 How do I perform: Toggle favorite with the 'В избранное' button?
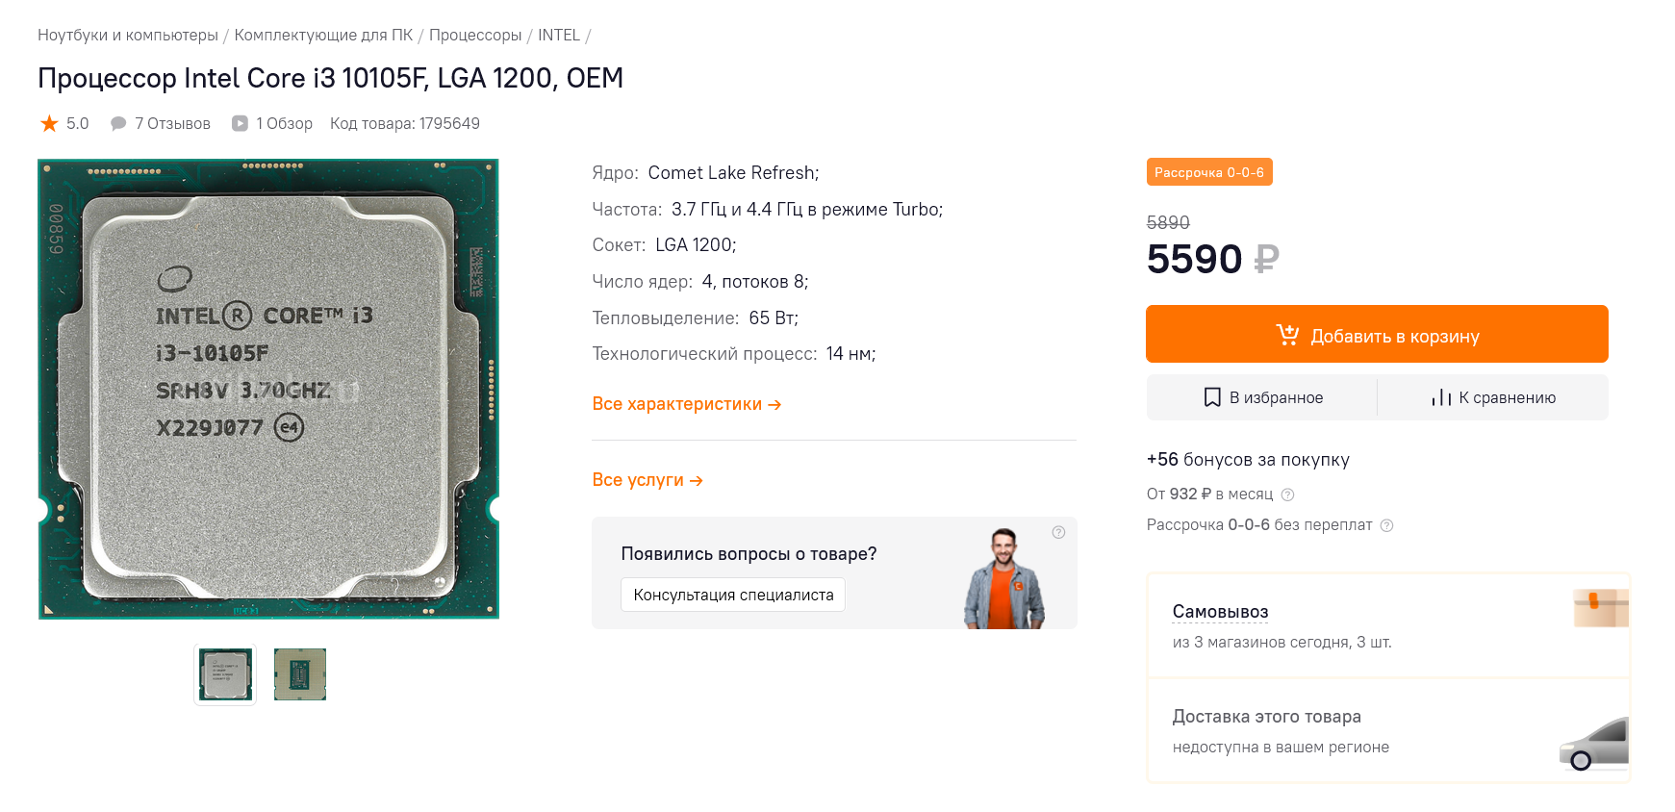click(x=1262, y=397)
